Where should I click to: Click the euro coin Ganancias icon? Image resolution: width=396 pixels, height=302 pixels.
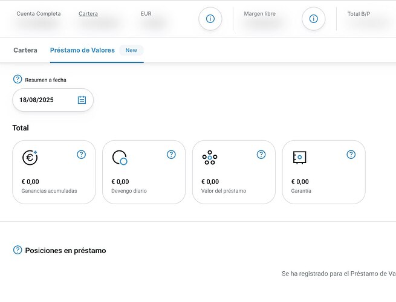pos(30,158)
